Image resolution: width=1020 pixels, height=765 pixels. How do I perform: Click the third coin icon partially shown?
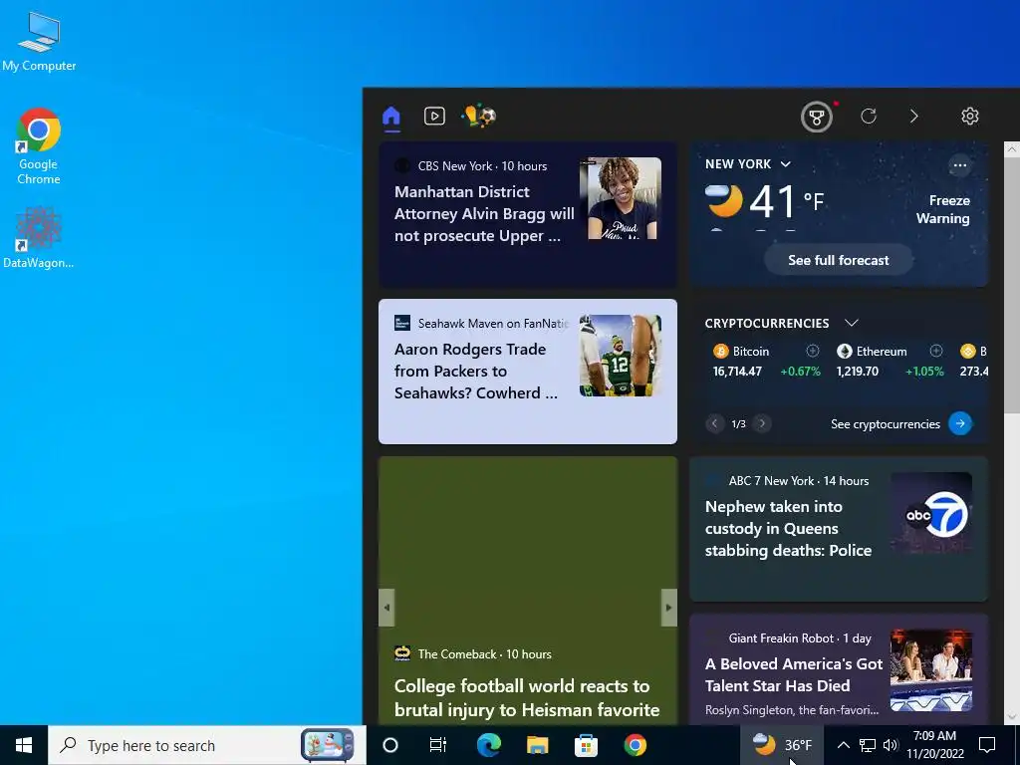tap(968, 352)
